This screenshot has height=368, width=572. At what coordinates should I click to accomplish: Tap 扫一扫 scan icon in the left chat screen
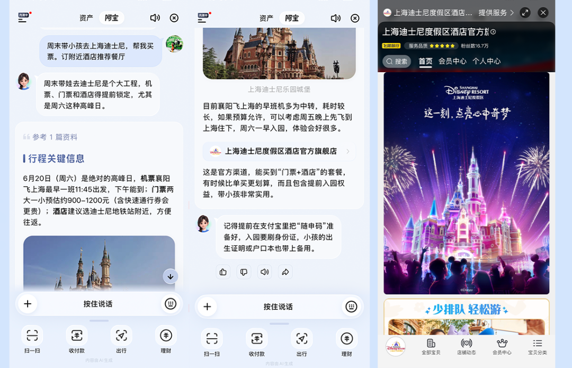coord(32,335)
